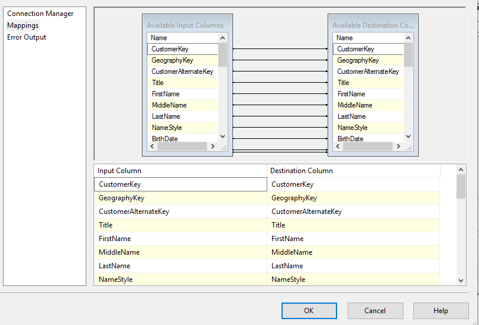This screenshot has height=325, width=479.
Task: Click the Input Column grid header
Action: pyautogui.click(x=180, y=171)
